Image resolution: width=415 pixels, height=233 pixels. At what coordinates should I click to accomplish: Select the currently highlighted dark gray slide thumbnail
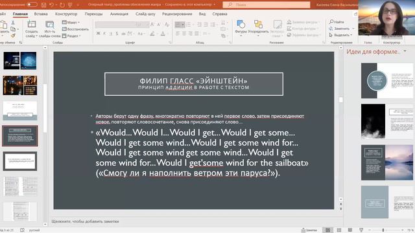pos(20,136)
